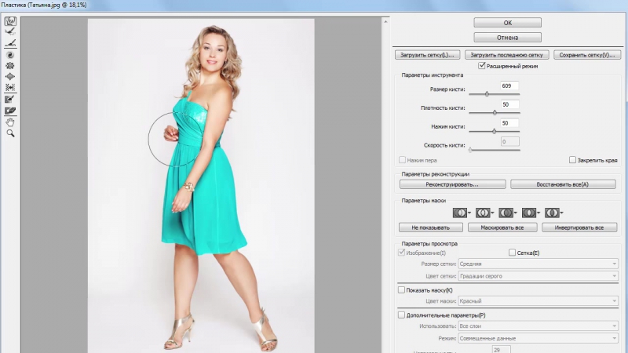Click the Нажим кисти slider handle
Screen dimensions: 628x353
point(495,131)
